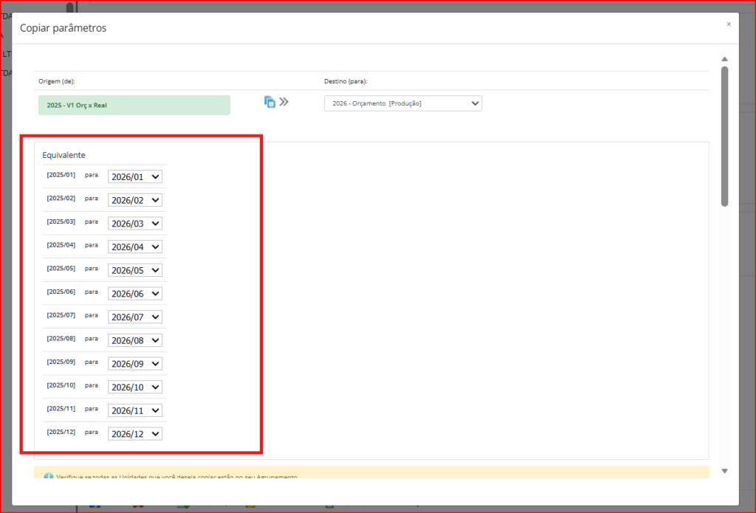Open the 2026/02 month selector
The width and height of the screenshot is (756, 513).
135,200
